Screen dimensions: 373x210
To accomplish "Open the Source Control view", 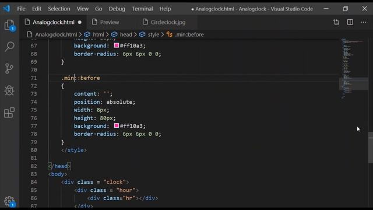I will point(9,69).
